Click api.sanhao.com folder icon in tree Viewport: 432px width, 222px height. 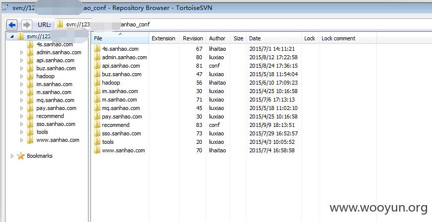click(x=30, y=60)
